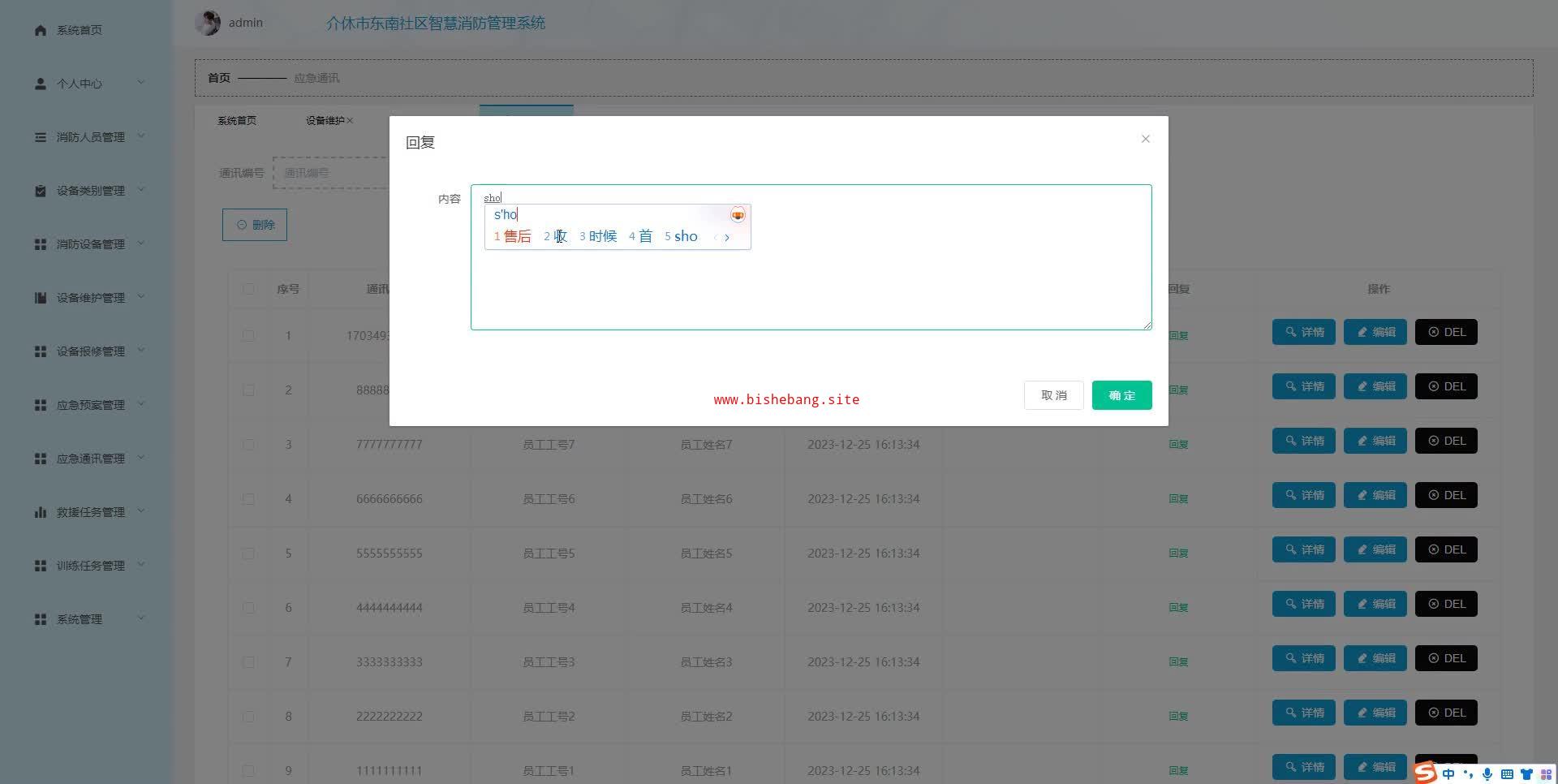Click the Sogou input method logo
Screen dimensions: 1558x784
[1426, 773]
